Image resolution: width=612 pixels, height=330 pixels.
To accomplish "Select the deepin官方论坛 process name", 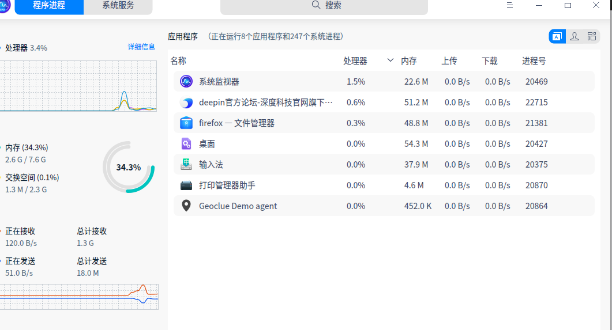I will click(x=266, y=103).
